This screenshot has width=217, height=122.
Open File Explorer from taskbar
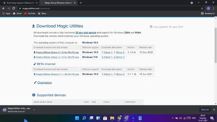point(112,118)
